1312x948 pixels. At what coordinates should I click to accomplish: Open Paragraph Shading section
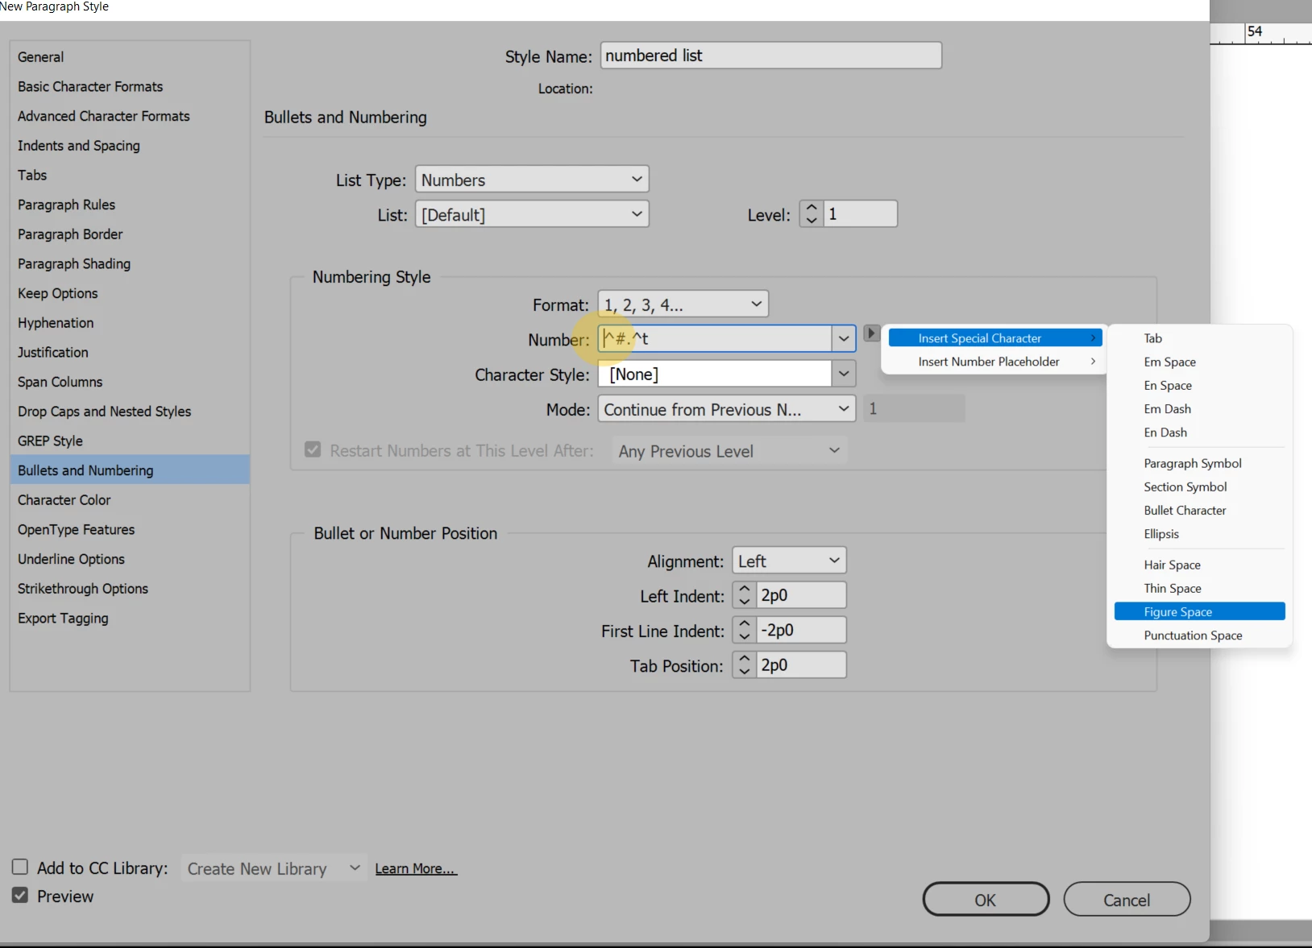pyautogui.click(x=130, y=263)
